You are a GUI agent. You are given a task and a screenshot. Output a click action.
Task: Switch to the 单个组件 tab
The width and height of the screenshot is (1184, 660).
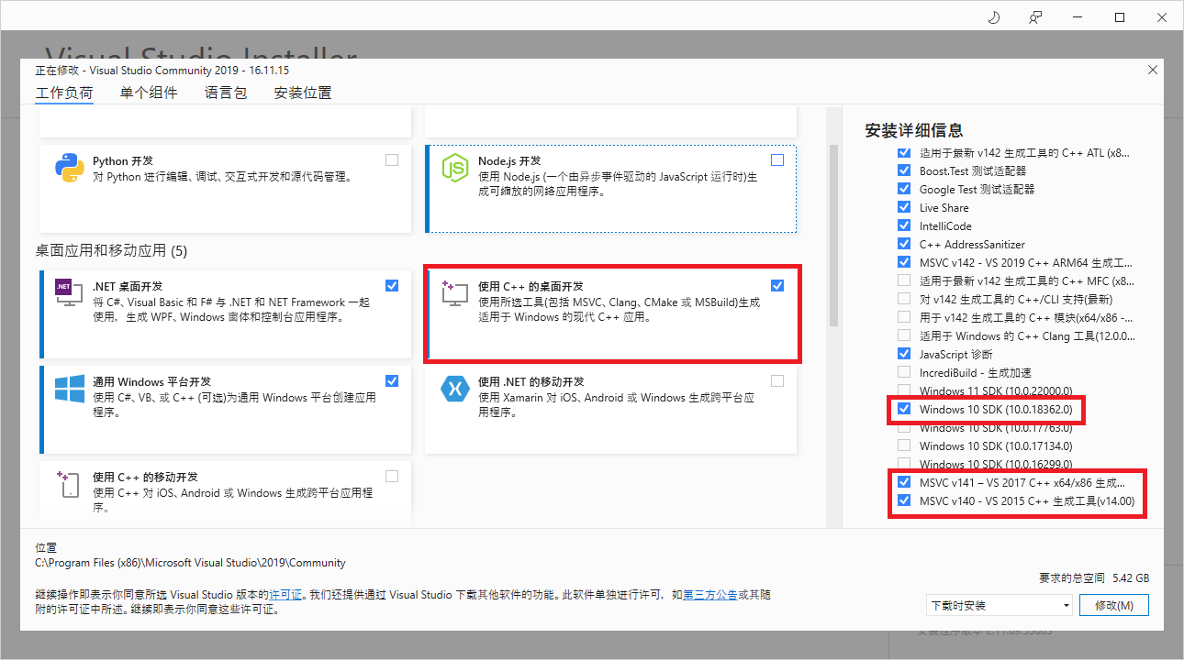tap(149, 93)
